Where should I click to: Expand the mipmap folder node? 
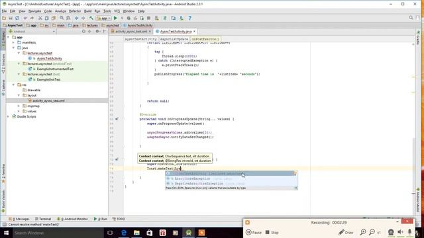tap(19, 106)
